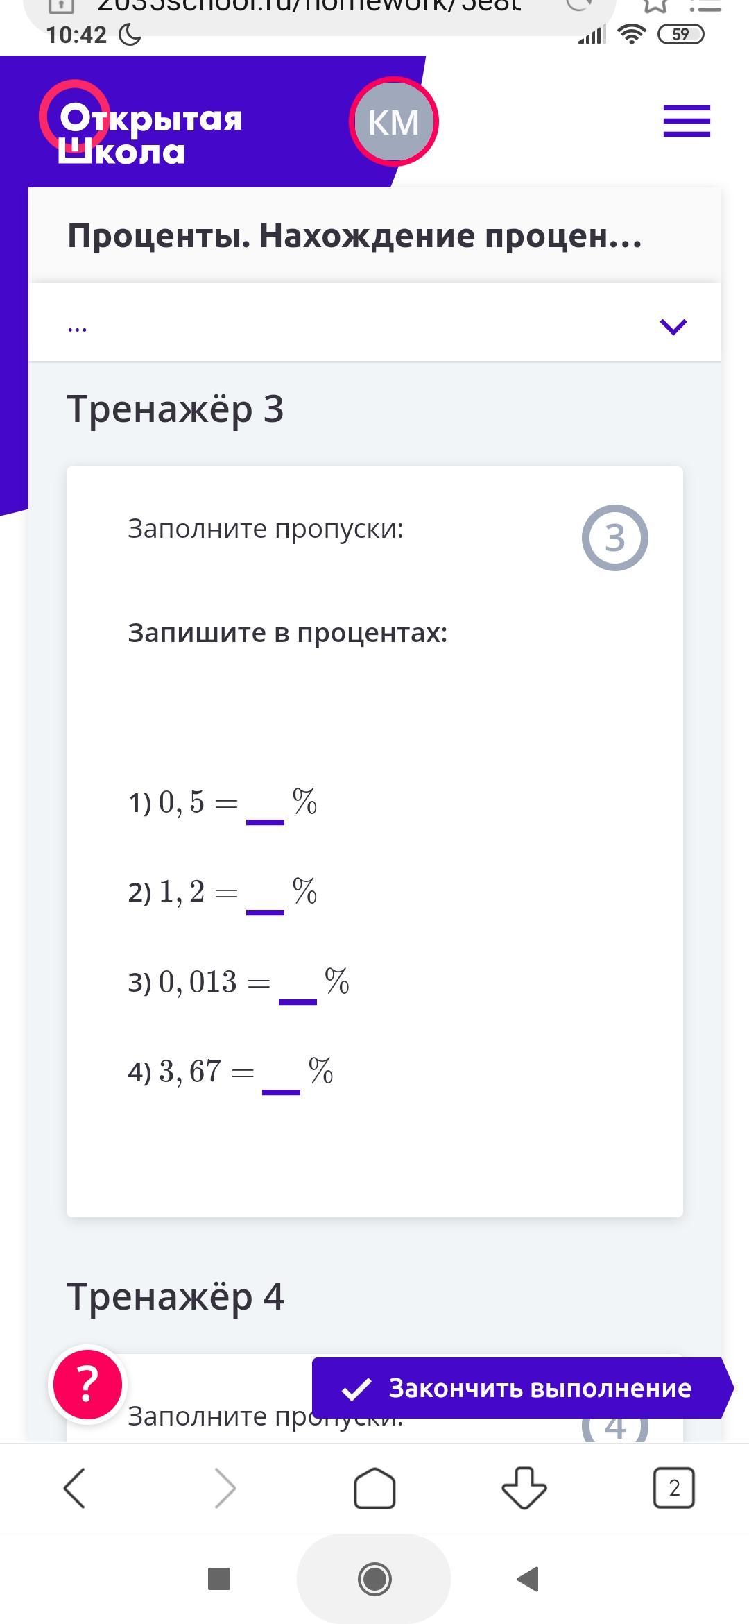749x1624 pixels.
Task: Click the Открытая Школа logo
Action: click(141, 125)
